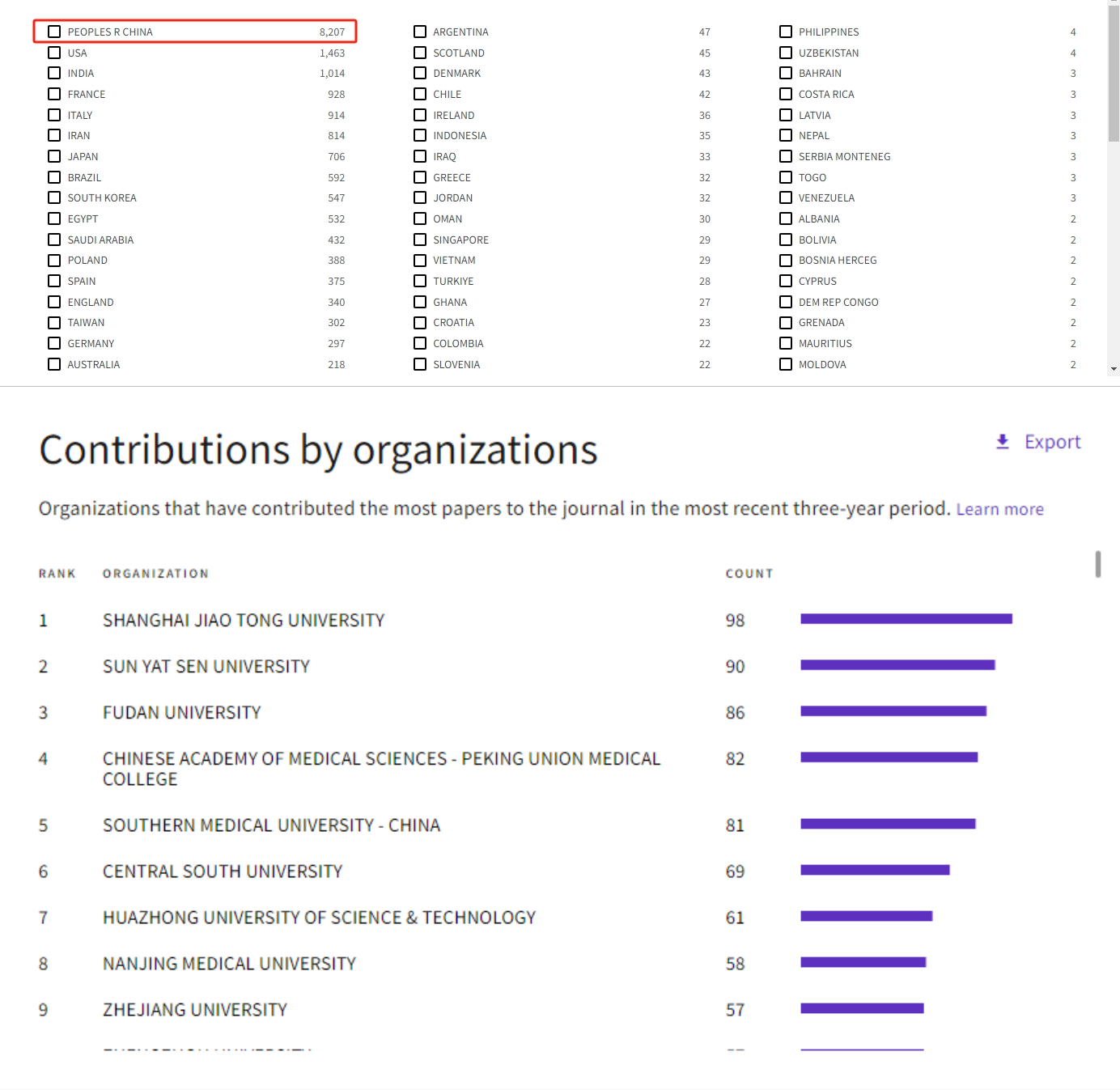The image size is (1120, 1090).
Task: Click the 1,463 count for USA
Action: [332, 53]
